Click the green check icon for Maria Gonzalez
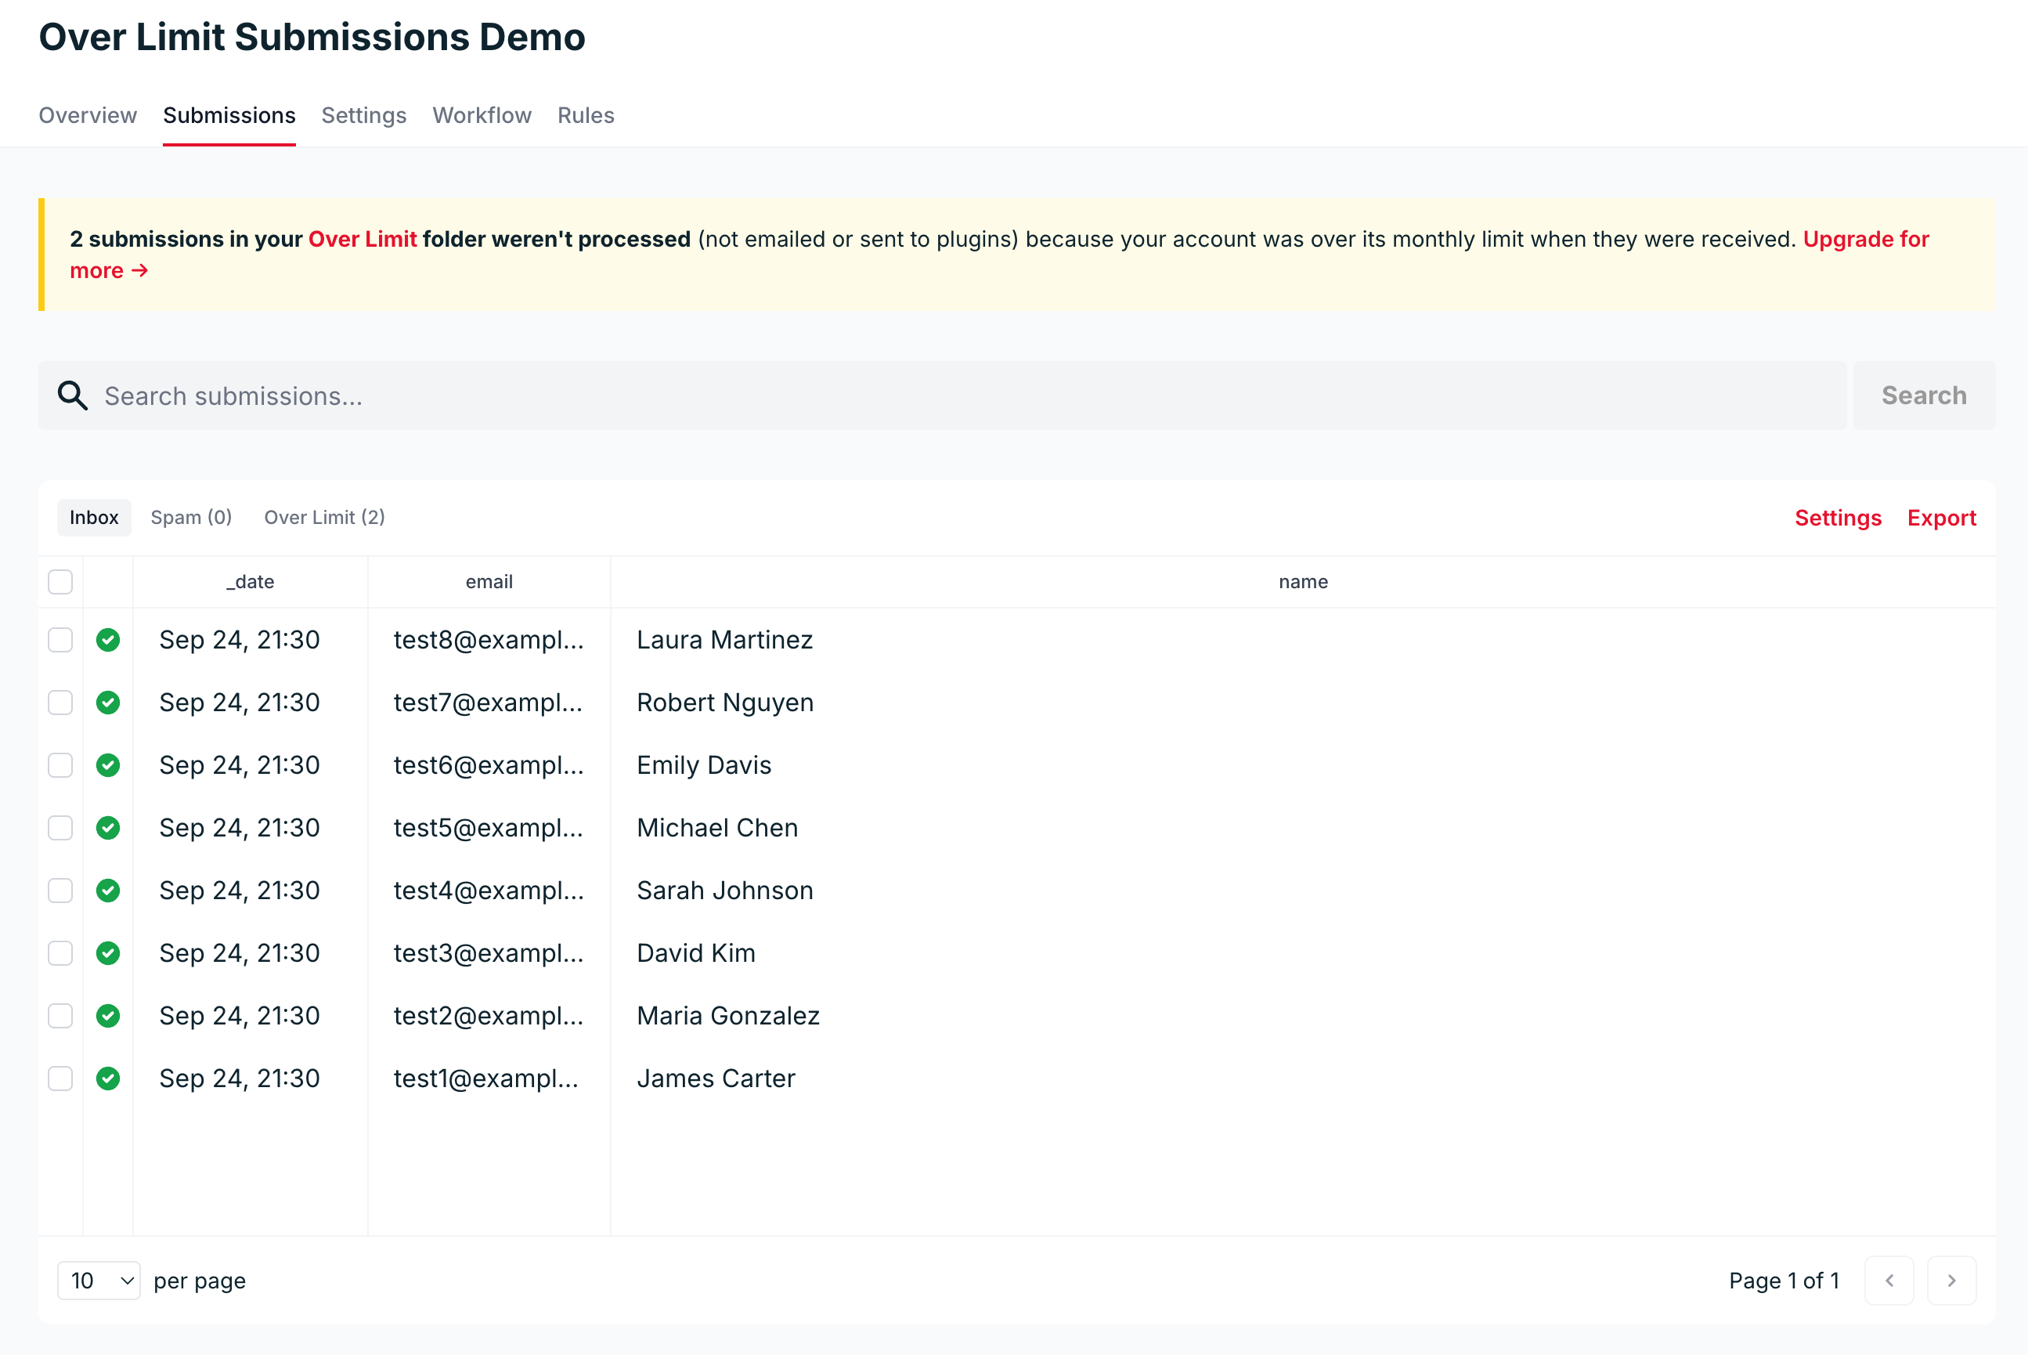Screen dimensions: 2028x1355 pyautogui.click(x=108, y=1015)
